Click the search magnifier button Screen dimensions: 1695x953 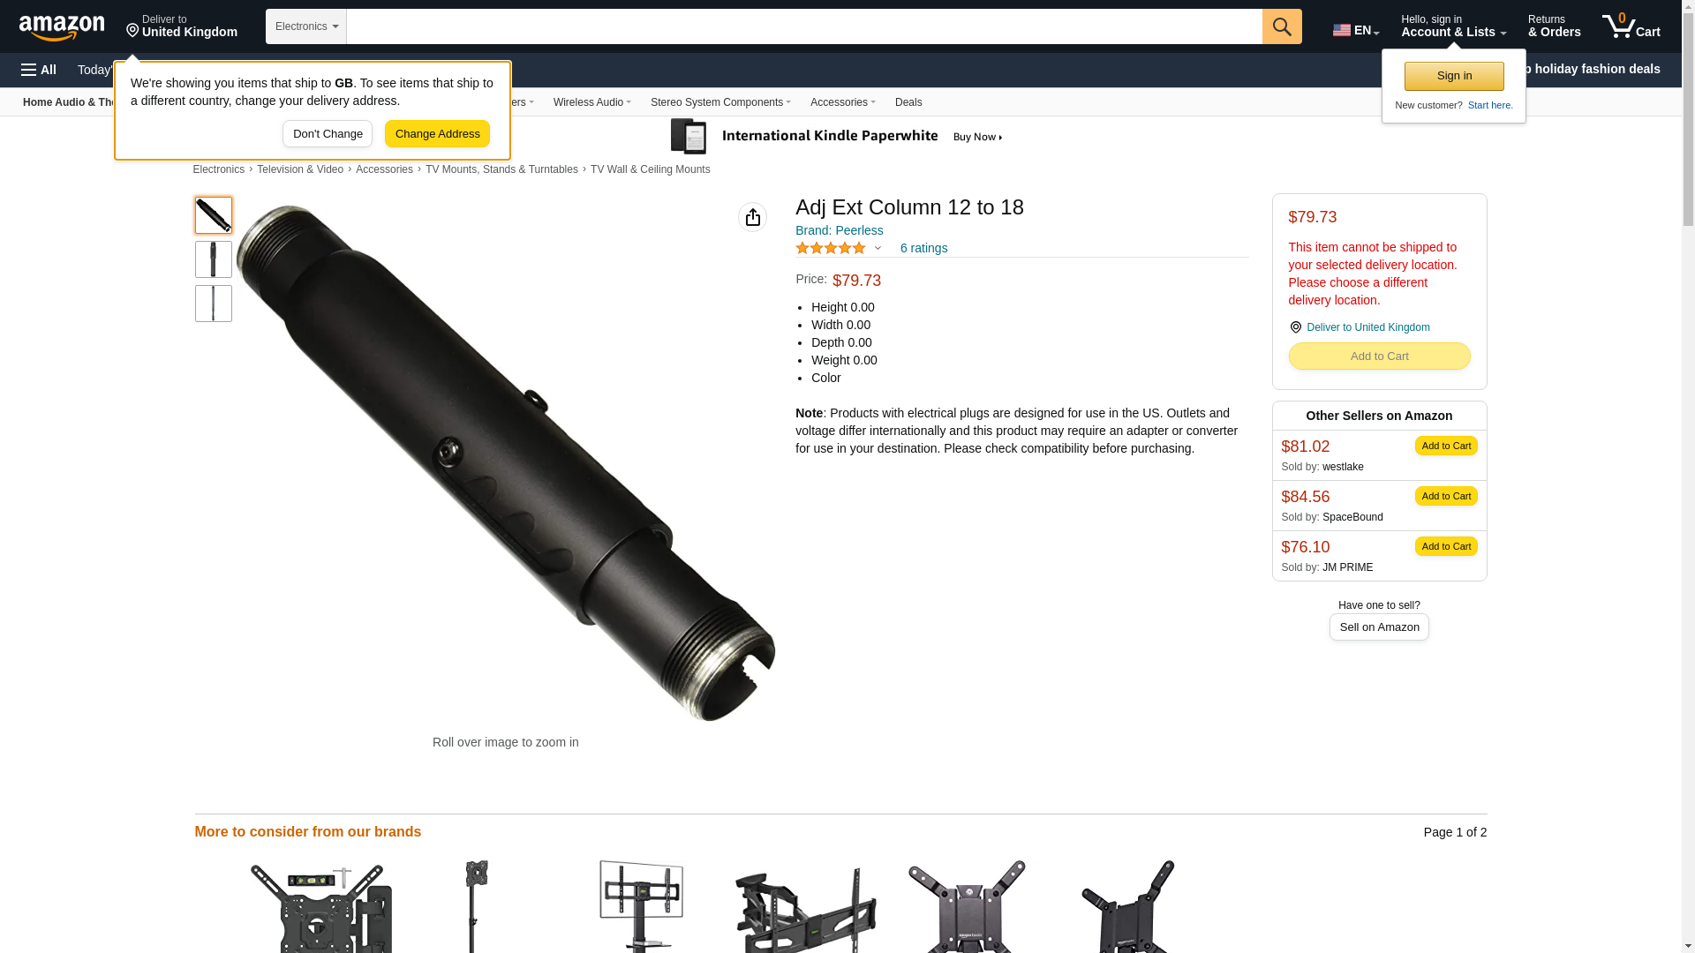[1282, 26]
